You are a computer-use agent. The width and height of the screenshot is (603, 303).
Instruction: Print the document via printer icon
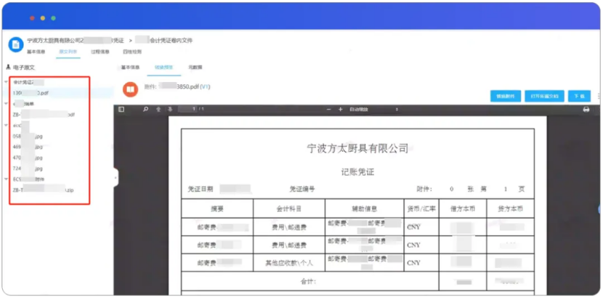tap(586, 110)
